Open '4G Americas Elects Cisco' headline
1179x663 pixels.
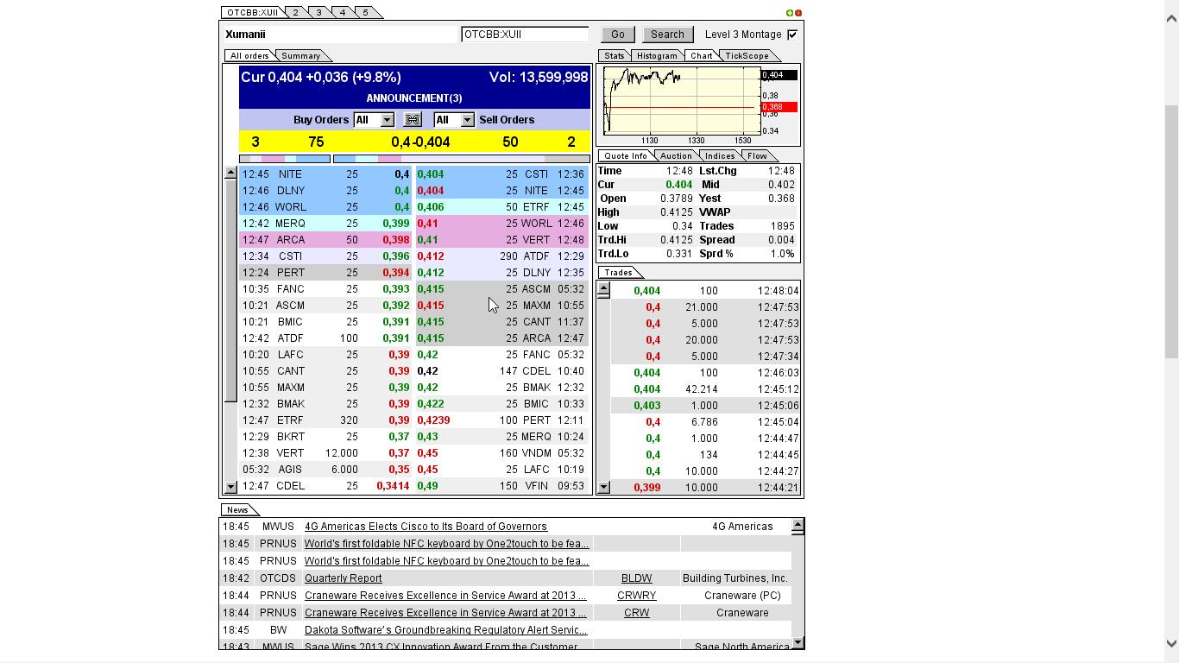coord(426,527)
